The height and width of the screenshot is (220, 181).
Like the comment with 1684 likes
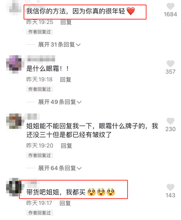pyautogui.click(x=170, y=7)
